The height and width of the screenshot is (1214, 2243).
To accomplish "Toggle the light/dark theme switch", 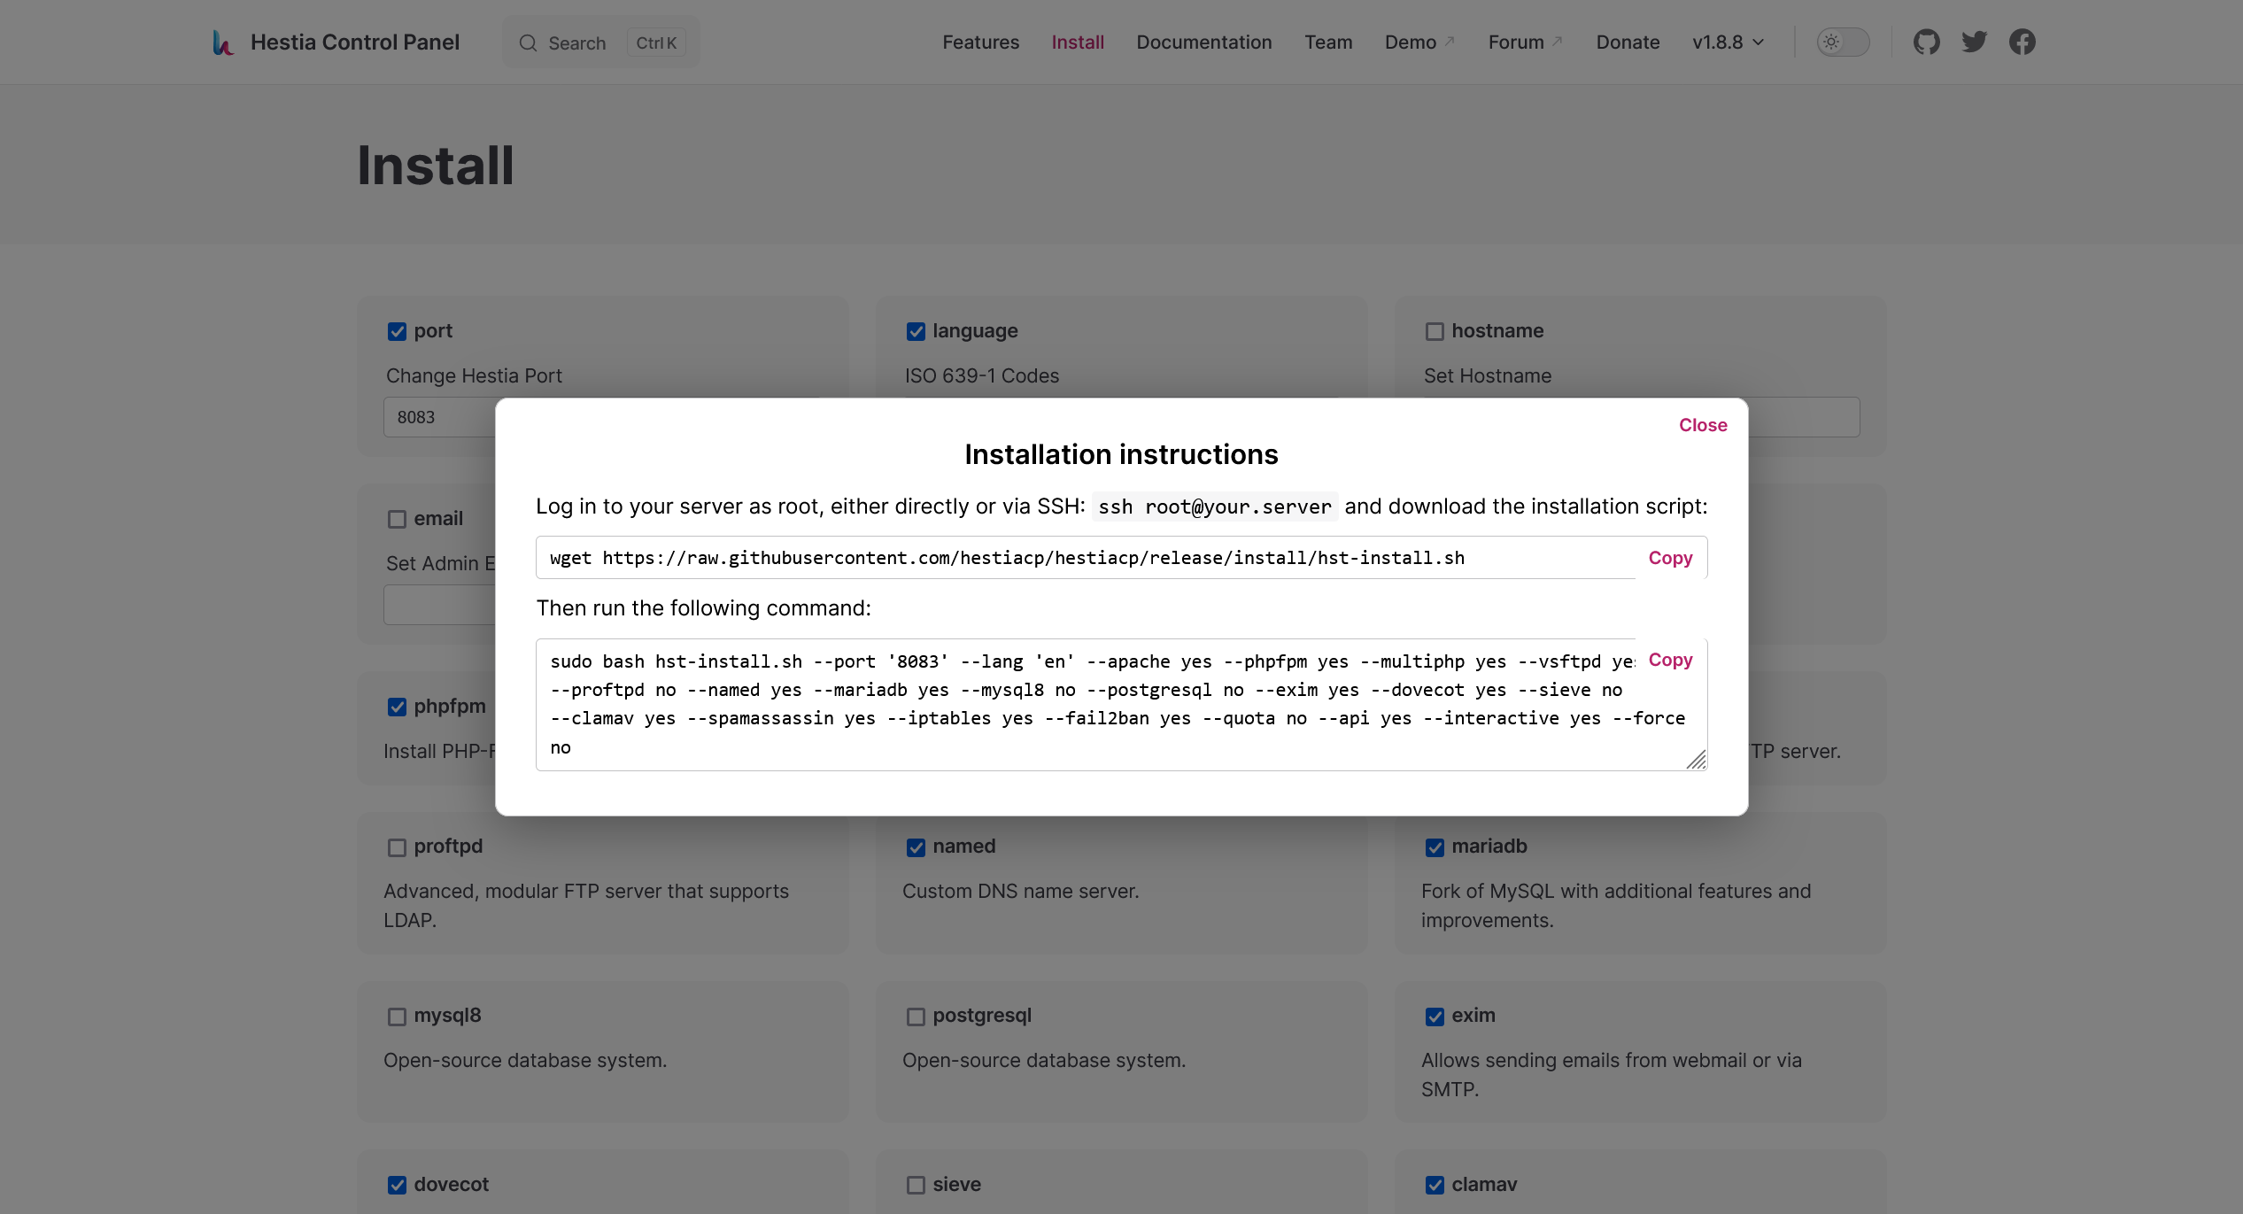I will [1843, 42].
